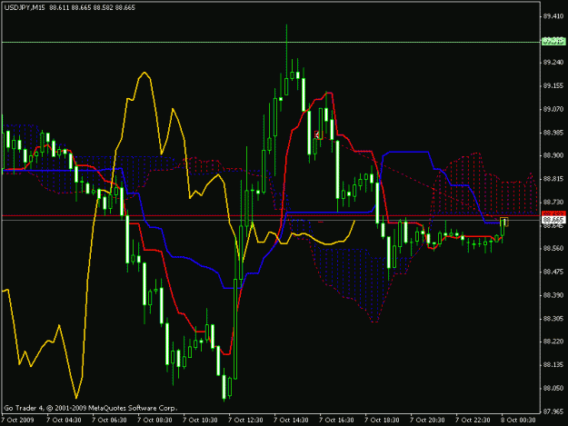Click the 89.410 price scale label
This screenshot has width=568, height=426.
(553, 16)
